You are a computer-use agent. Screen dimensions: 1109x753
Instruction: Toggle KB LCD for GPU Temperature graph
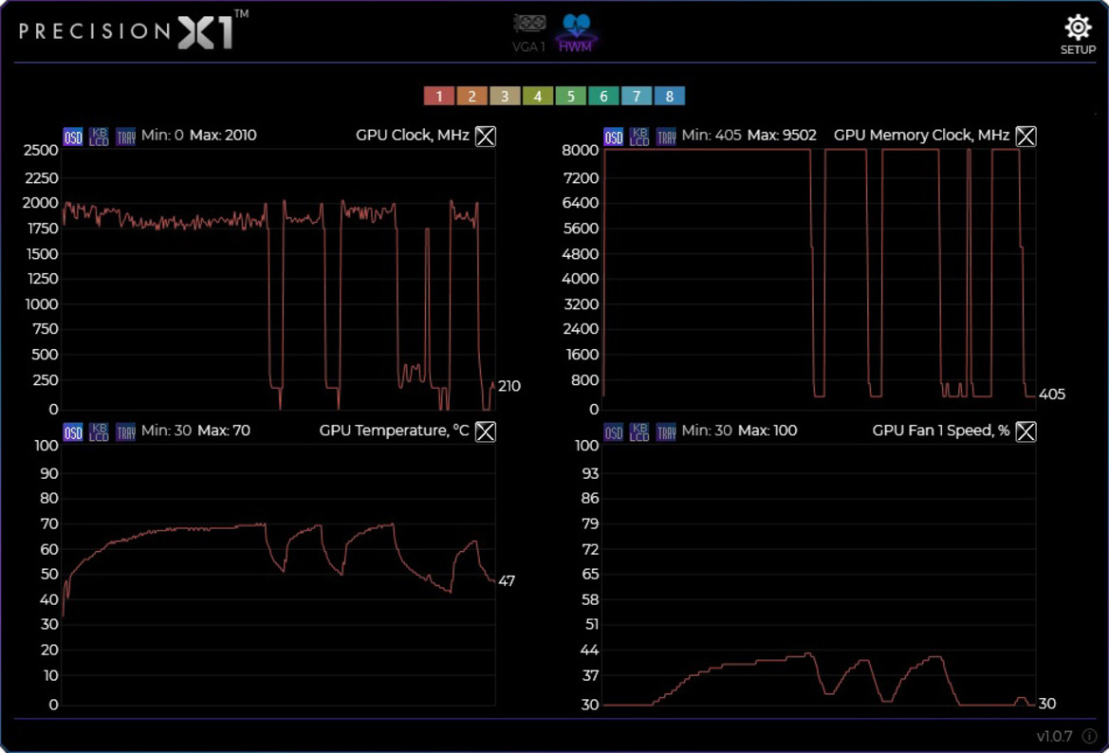pyautogui.click(x=99, y=432)
